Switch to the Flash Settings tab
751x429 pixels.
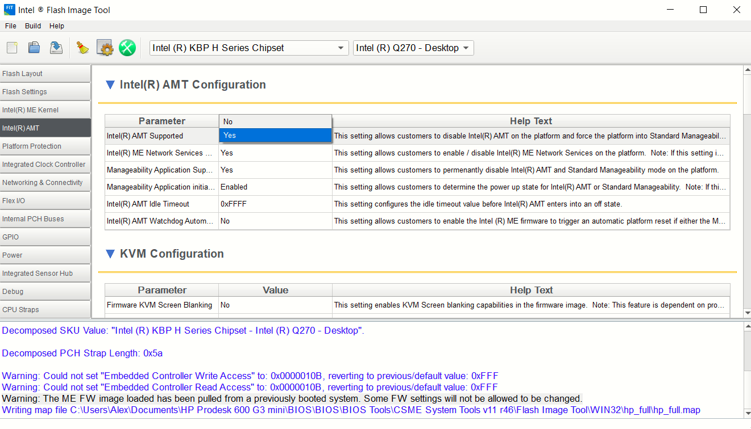[45, 92]
